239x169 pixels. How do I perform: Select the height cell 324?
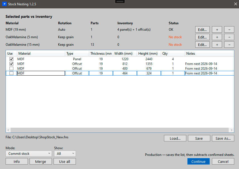[149, 73]
